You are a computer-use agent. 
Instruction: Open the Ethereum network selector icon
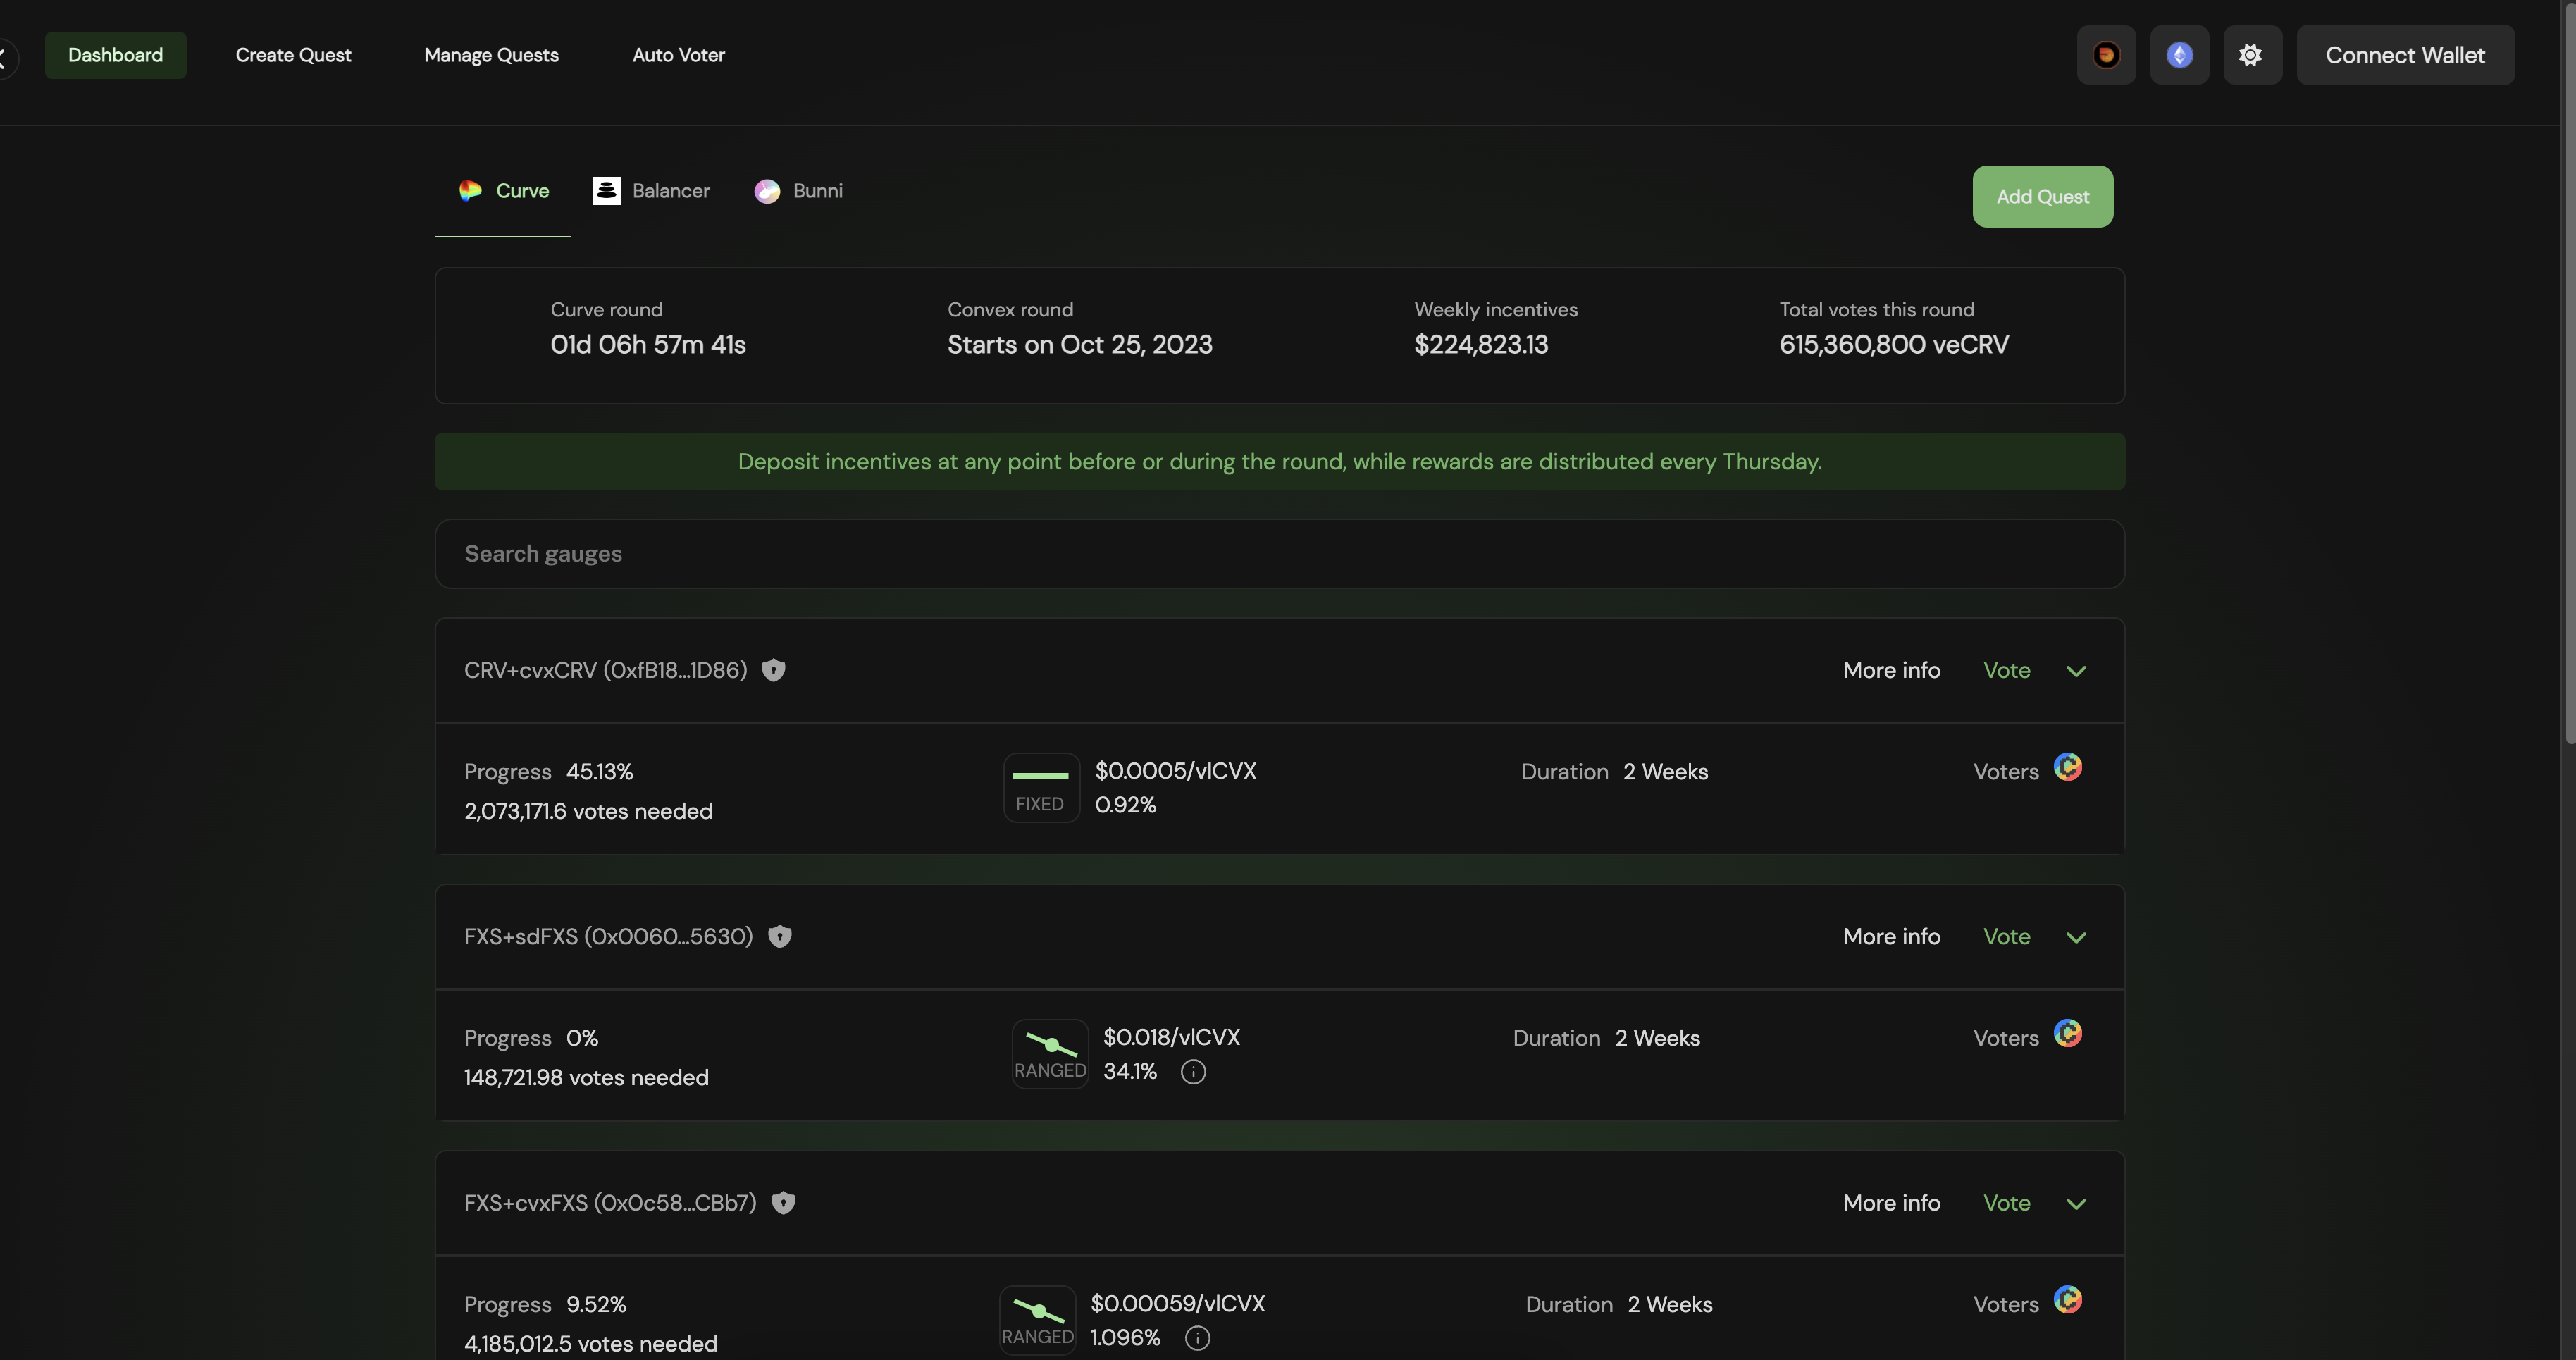pos(2179,55)
